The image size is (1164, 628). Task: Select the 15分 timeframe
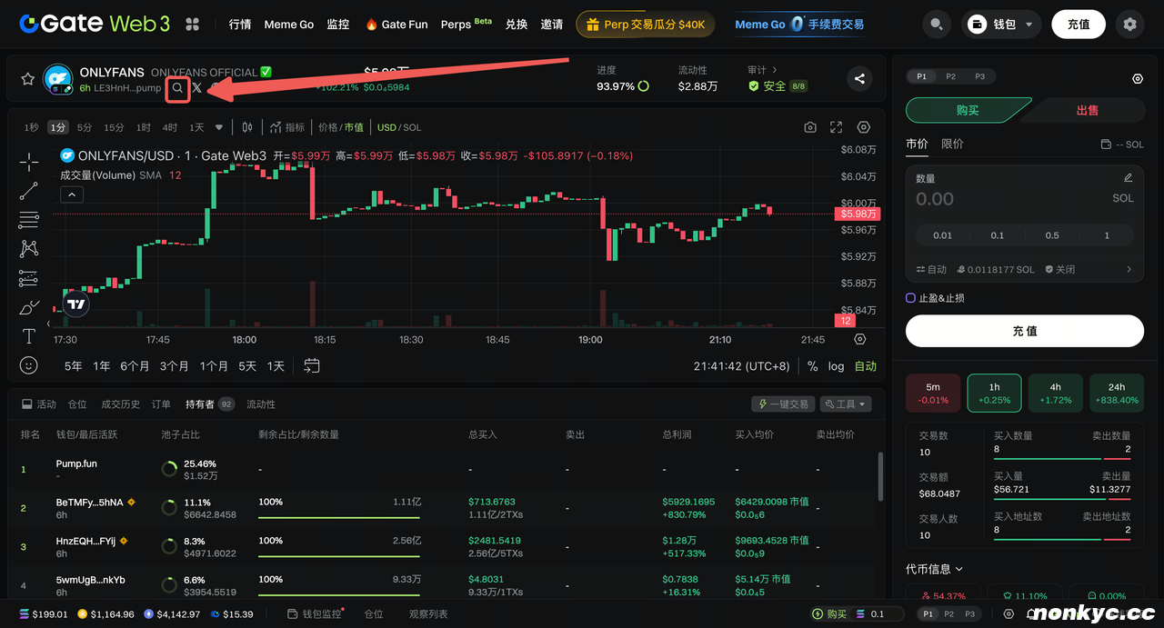coord(114,127)
